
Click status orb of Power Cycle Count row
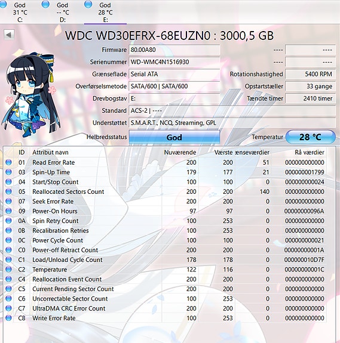click(8, 240)
